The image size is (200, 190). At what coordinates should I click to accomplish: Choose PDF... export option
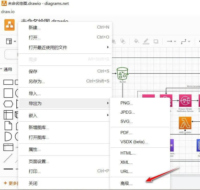126,133
